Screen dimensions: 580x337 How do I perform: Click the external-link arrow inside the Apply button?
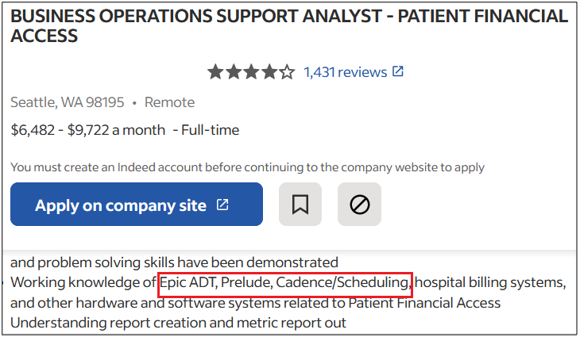tap(222, 205)
